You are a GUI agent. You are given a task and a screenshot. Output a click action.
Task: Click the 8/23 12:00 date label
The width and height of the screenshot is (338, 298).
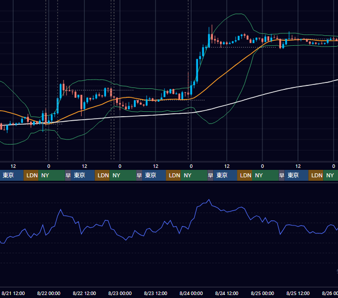[x=156, y=293]
